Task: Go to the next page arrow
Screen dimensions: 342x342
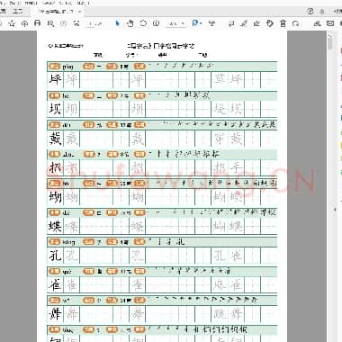Action: tap(76, 23)
